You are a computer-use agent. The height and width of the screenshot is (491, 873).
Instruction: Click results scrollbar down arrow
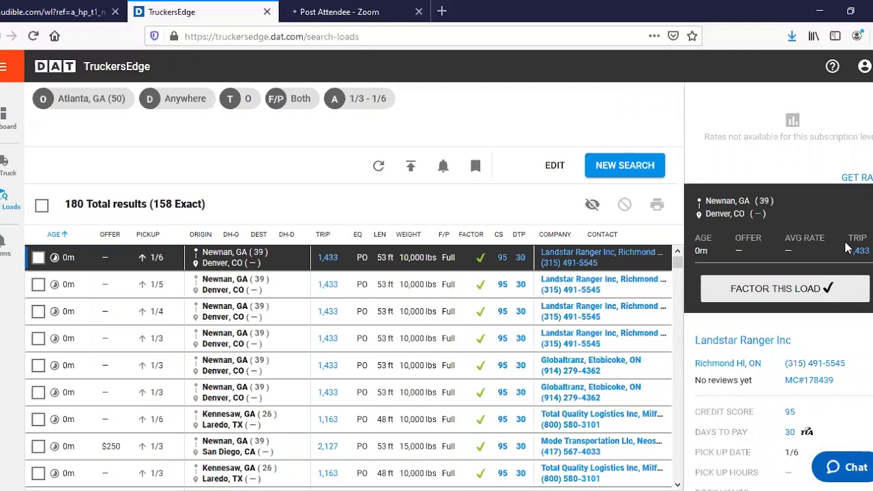tap(677, 485)
